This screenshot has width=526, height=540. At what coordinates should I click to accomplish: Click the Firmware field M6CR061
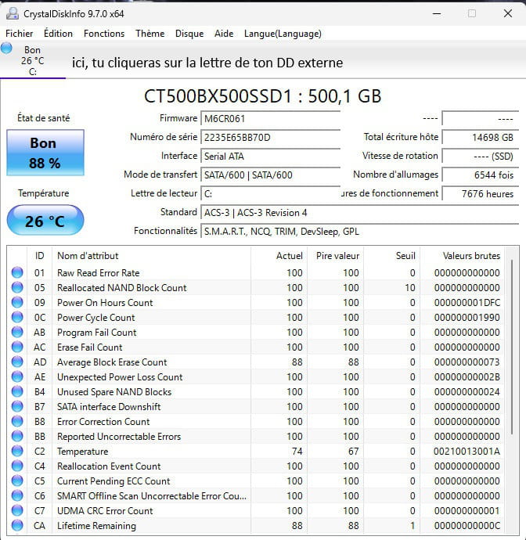(270, 118)
